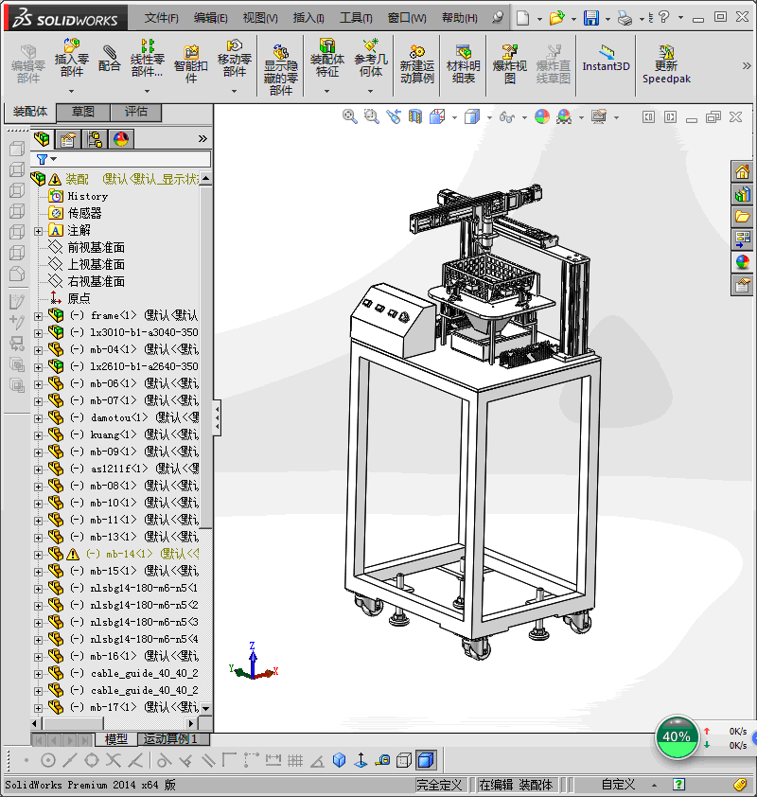Screen dimensions: 757x797
Task: Open Linear Component Pattern tool
Action: 147,59
